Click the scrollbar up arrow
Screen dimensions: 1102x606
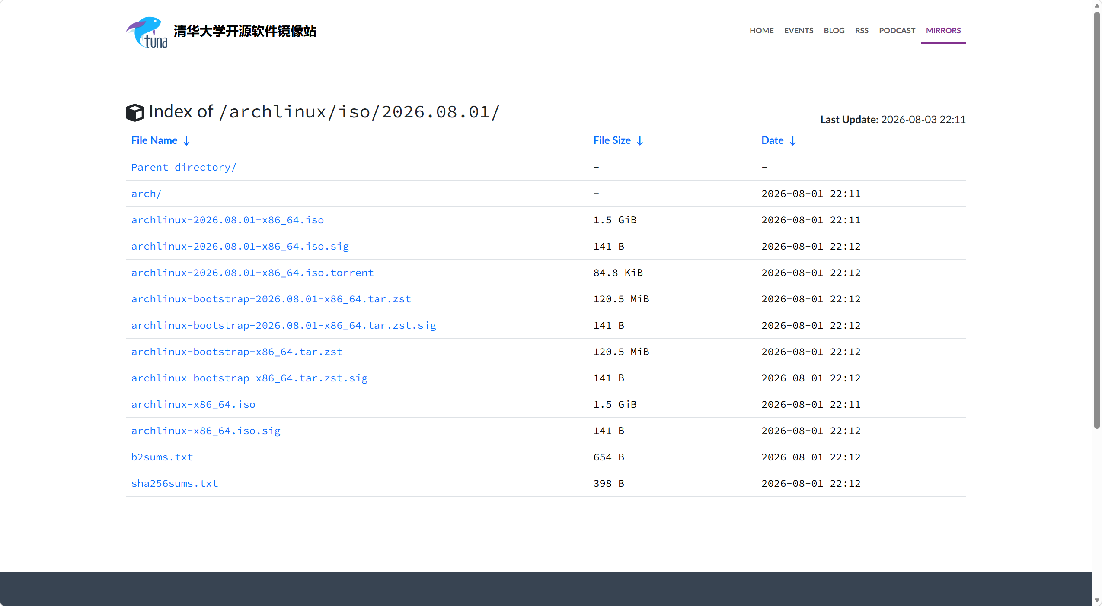click(1097, 6)
